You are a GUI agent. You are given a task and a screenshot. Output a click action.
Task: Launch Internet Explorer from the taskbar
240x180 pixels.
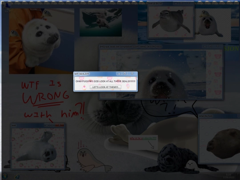(17, 176)
